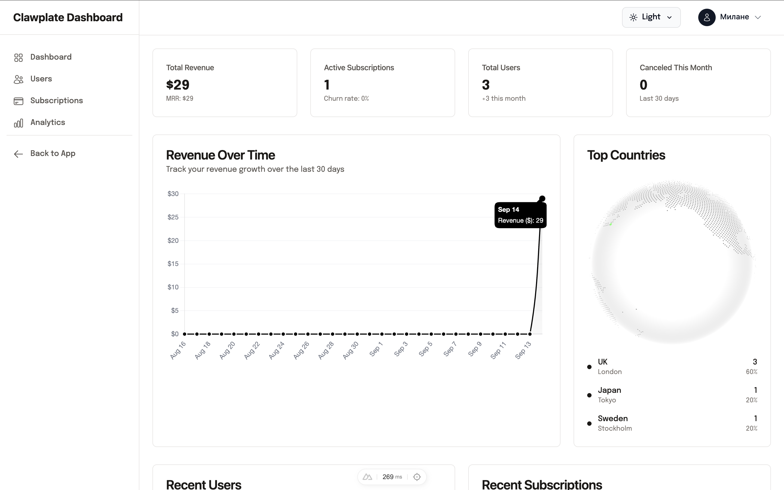Click the Analytics bar-chart icon in sidebar

(19, 122)
